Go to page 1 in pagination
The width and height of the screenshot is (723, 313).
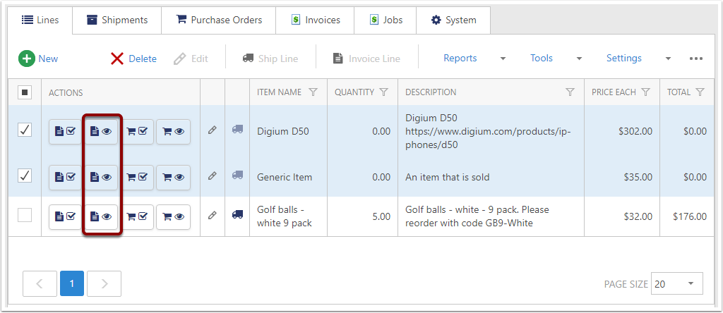click(72, 283)
